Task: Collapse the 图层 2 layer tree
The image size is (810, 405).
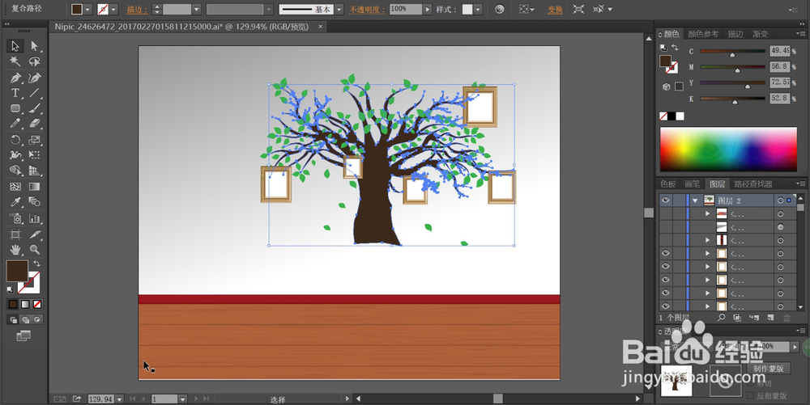Action: coord(695,200)
